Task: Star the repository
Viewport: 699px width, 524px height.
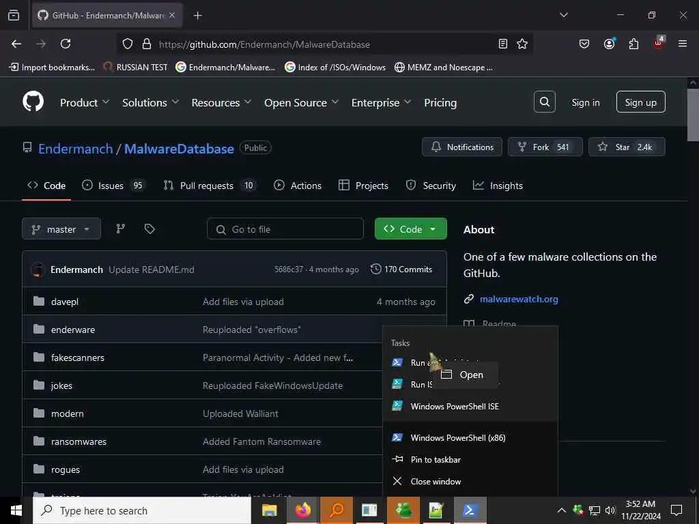Action: (x=627, y=147)
